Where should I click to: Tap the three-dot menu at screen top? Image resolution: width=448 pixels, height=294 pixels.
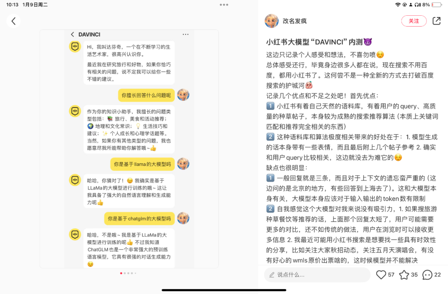point(224,5)
